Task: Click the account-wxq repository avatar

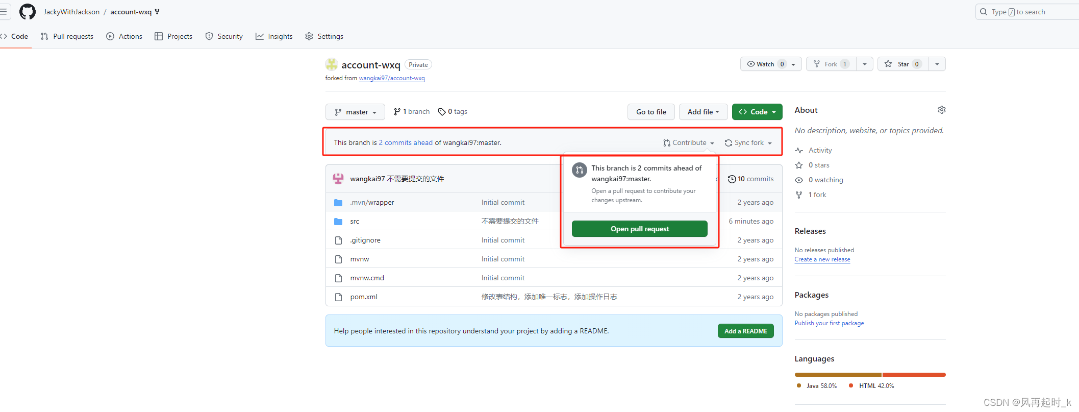Action: tap(332, 64)
